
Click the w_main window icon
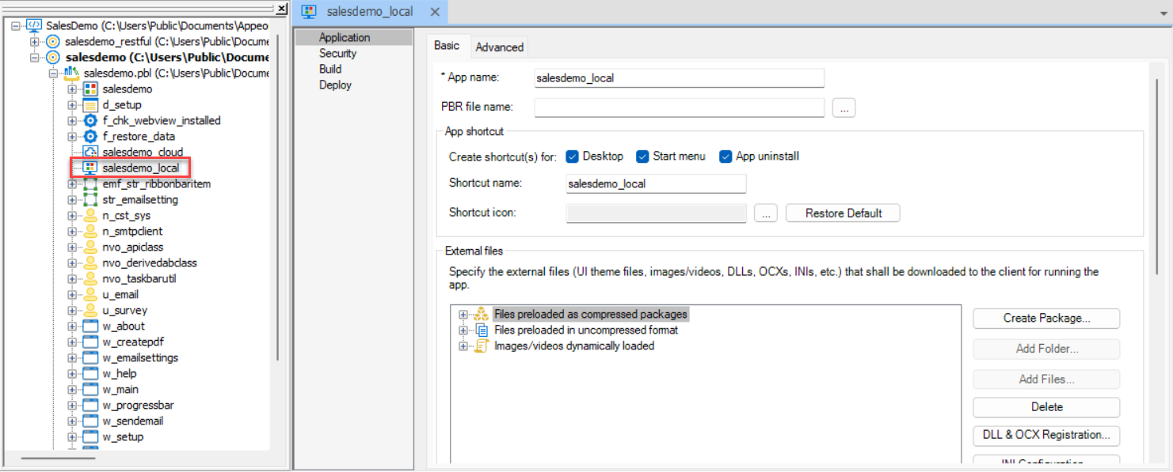pyautogui.click(x=90, y=390)
